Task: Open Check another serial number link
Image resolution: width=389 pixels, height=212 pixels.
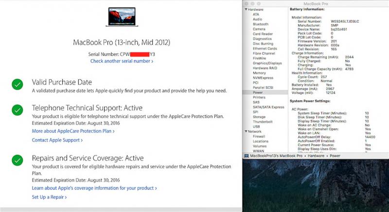Action: point(122,61)
